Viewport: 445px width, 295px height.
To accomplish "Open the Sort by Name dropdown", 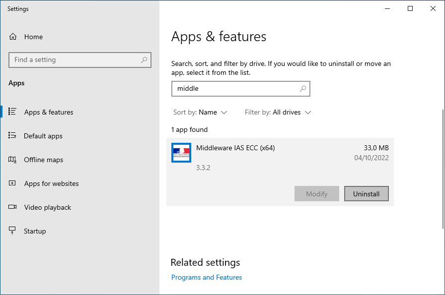I will click(200, 113).
